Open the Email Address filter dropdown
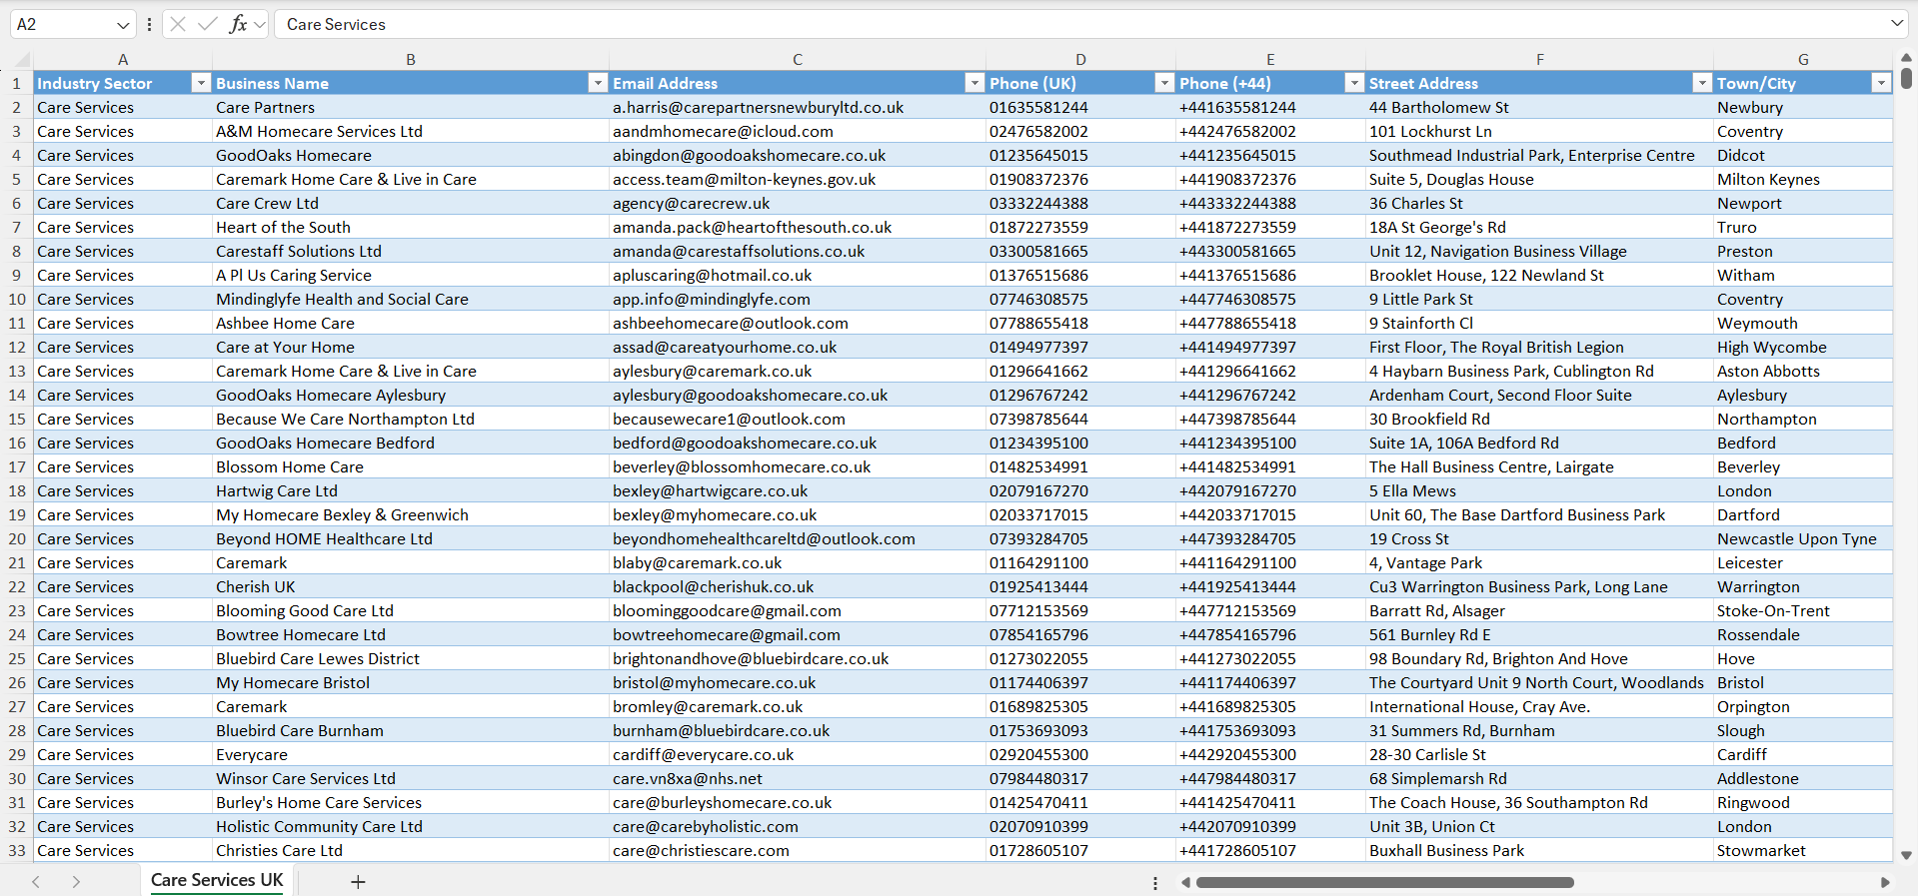This screenshot has height=896, width=1918. (974, 83)
